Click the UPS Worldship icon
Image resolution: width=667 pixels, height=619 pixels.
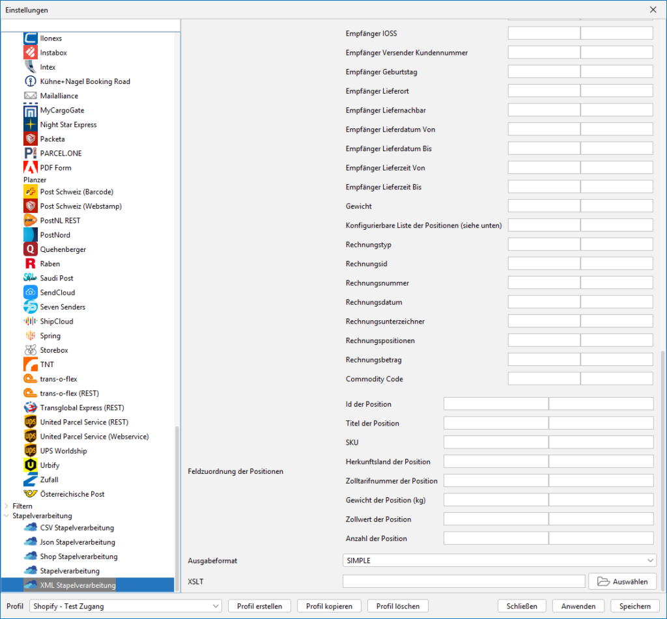[30, 451]
